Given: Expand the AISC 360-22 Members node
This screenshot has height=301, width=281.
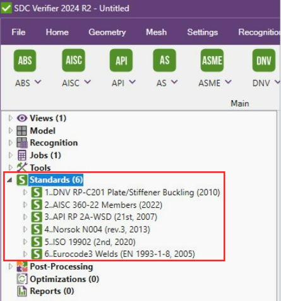Looking at the screenshot, I should [25, 205].
